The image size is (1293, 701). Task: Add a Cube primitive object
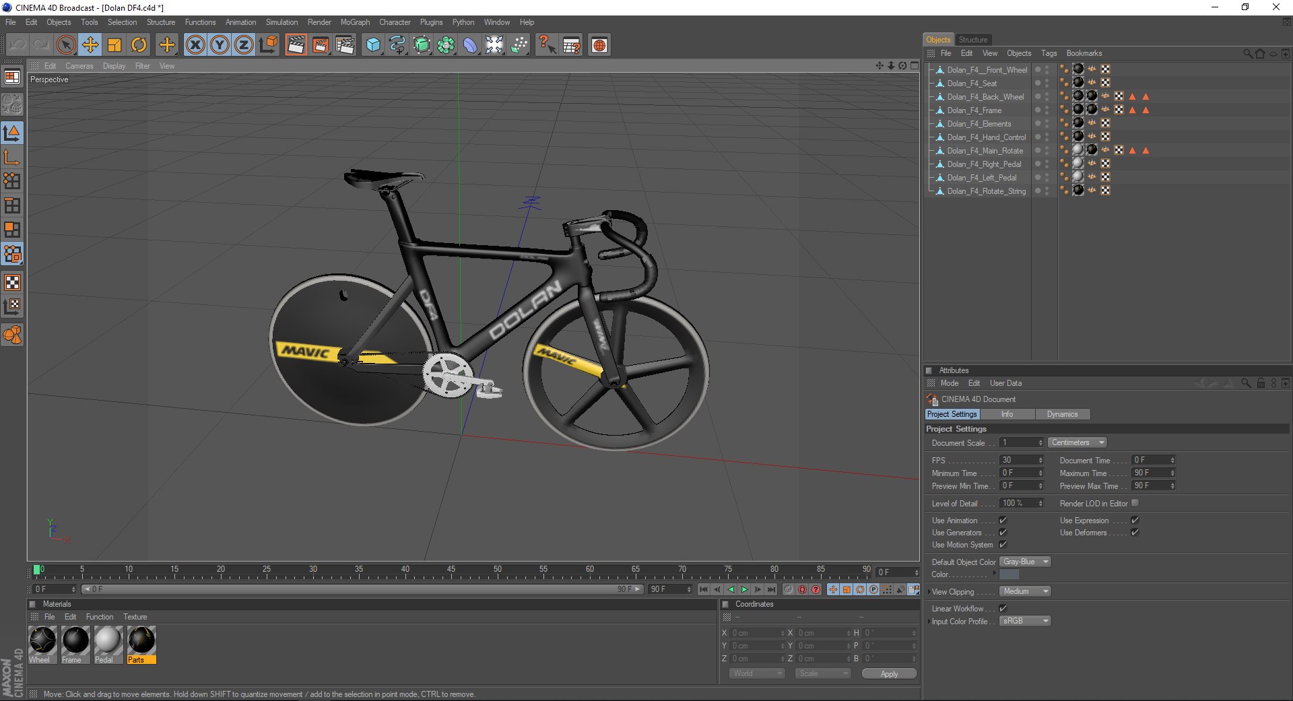pos(373,45)
